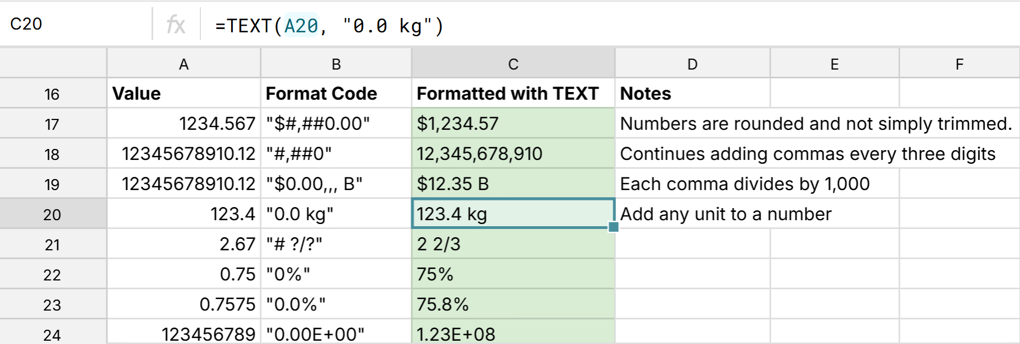
Task: Select column B header
Action: 336,64
